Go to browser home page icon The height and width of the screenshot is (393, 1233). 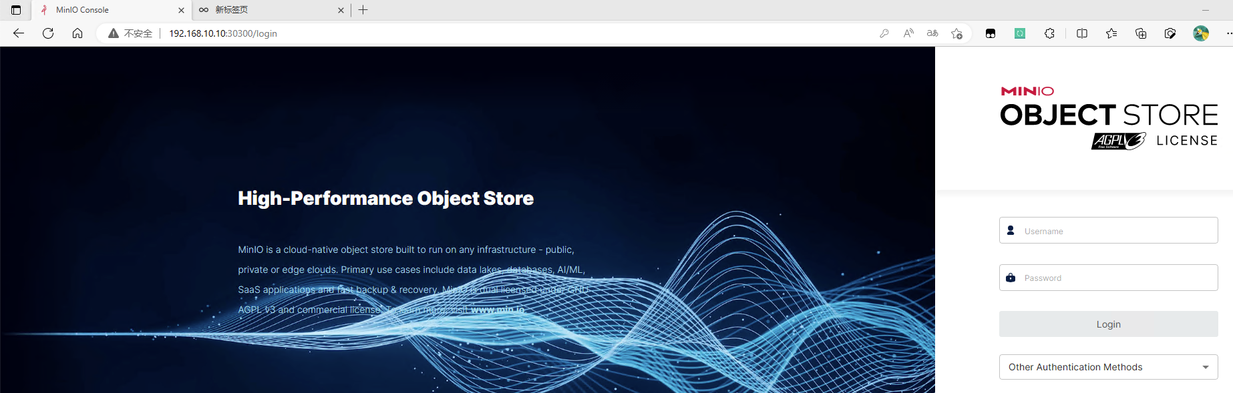(x=77, y=33)
